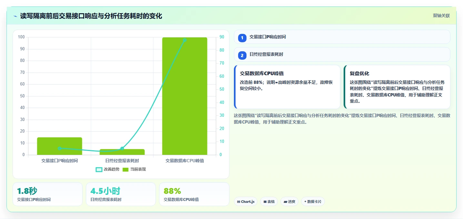Toggle the 当前表现 legend item
Image resolution: width=463 pixels, height=219 pixels.
coord(134,169)
